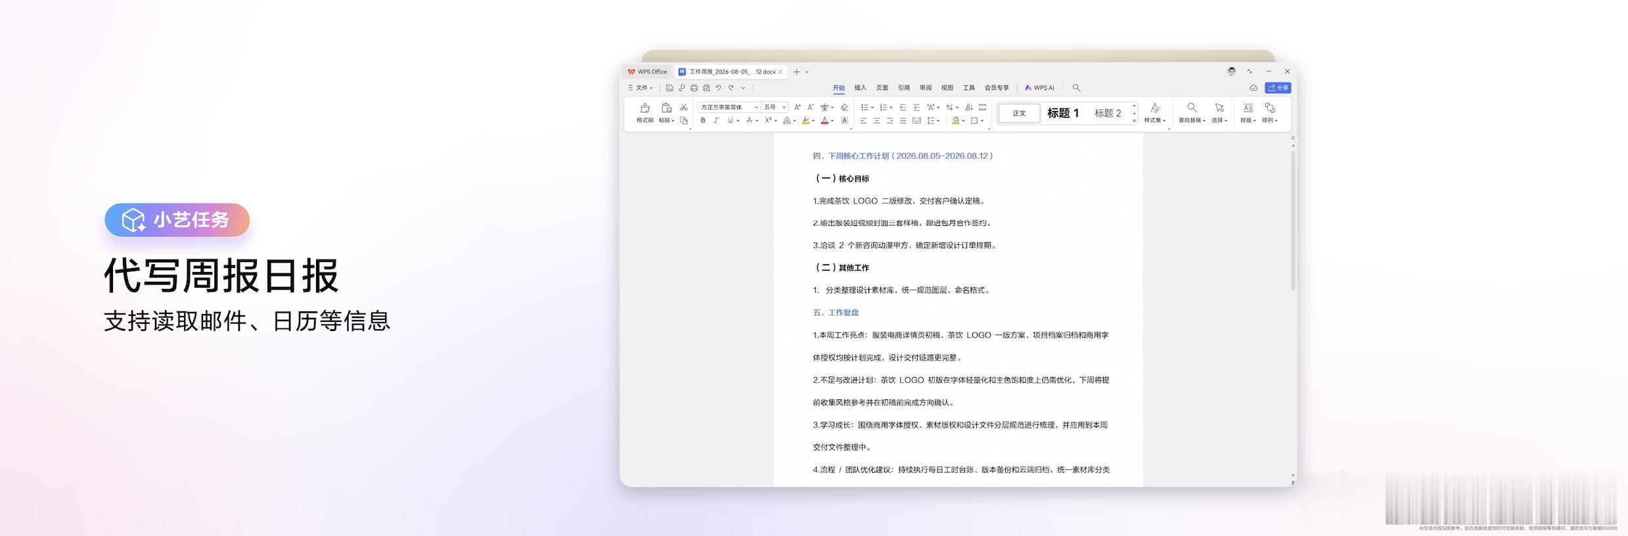1628x536 pixels.
Task: Click the ribbon search magnifier icon
Action: tap(1076, 87)
